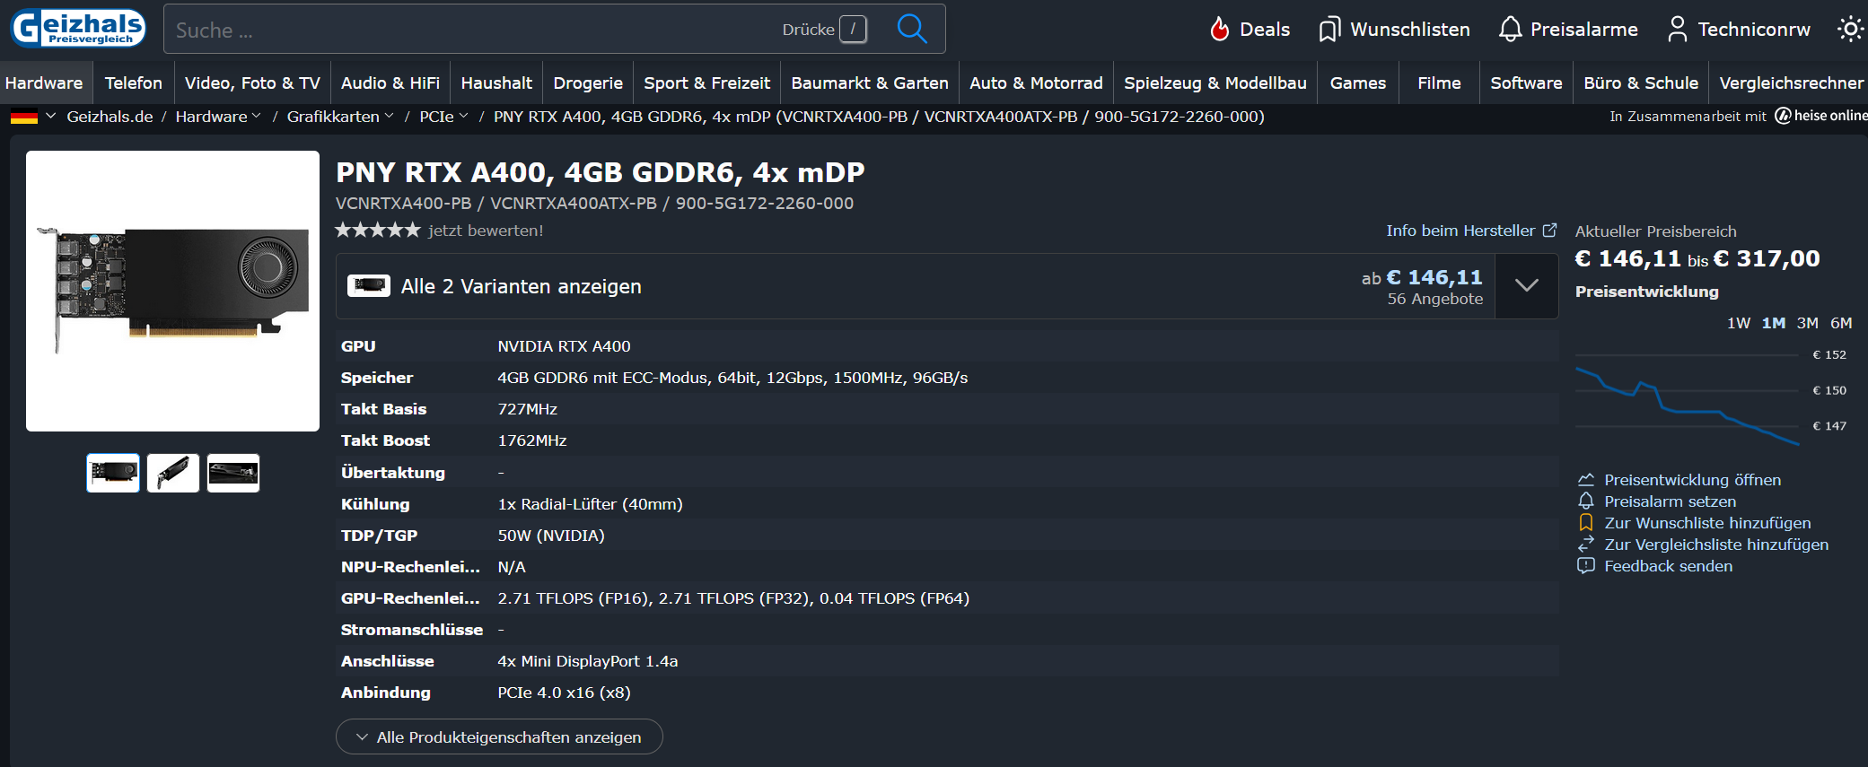Click the arrows icon for Vergleichsliste

coord(1586,545)
